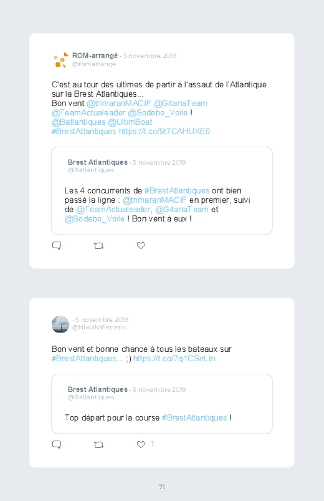
Task: Open the https://t.co/9t7CAHUXE0 link
Action: [x=164, y=131]
